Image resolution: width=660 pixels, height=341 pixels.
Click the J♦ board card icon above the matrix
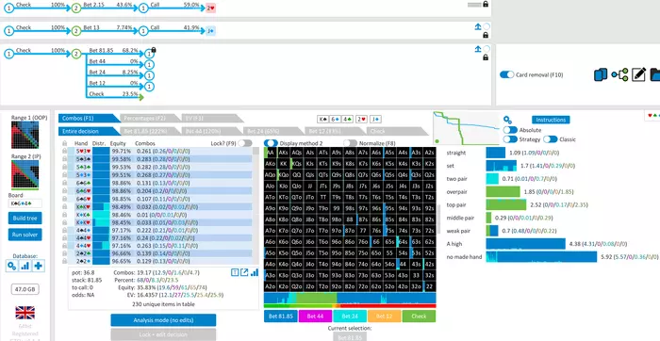click(x=376, y=120)
